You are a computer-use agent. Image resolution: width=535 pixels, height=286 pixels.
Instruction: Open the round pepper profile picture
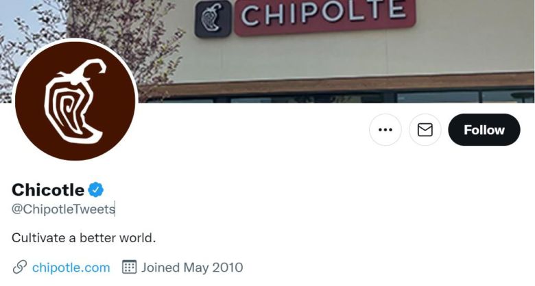point(75,99)
